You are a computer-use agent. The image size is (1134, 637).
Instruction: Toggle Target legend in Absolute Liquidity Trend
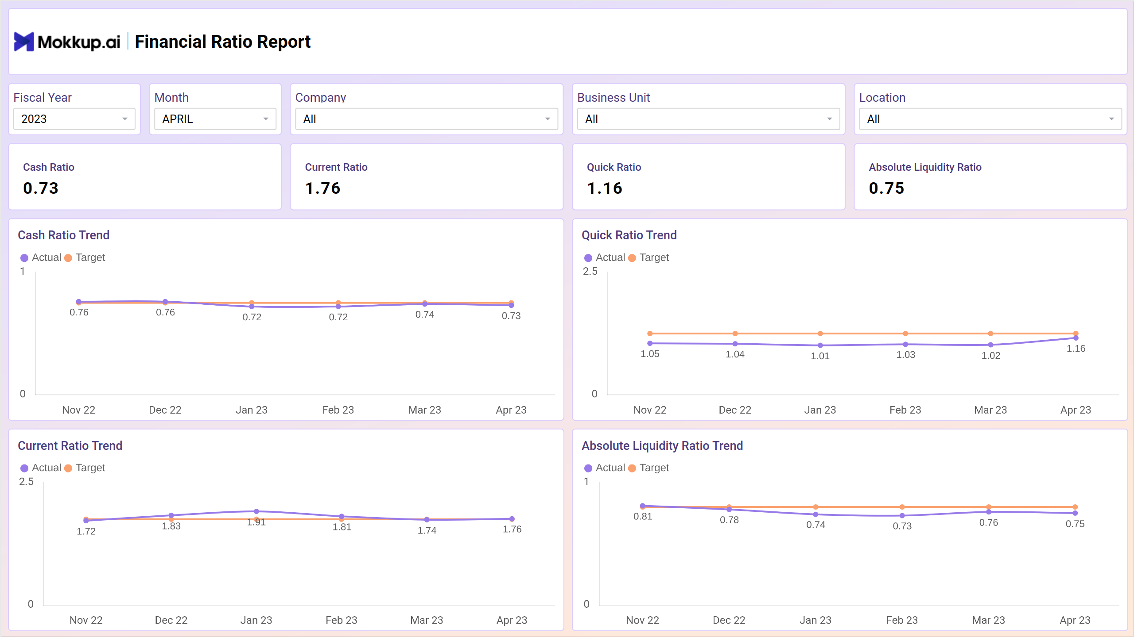(x=649, y=468)
